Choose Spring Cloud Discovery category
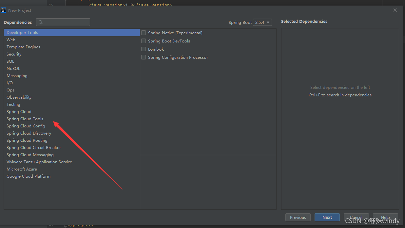 click(72, 133)
